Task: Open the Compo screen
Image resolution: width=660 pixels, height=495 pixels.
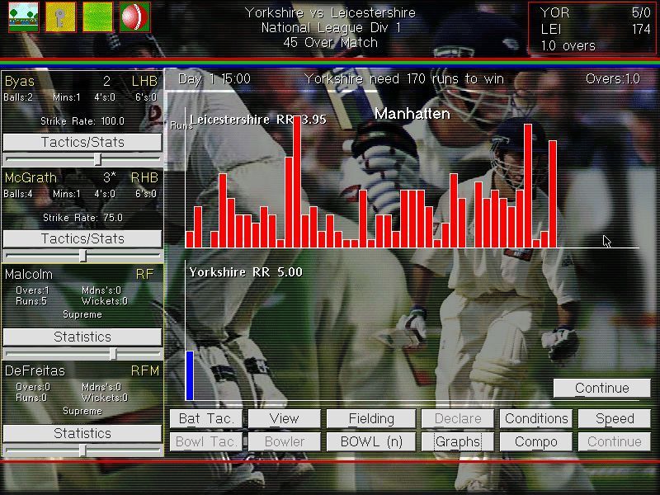Action: pos(535,441)
